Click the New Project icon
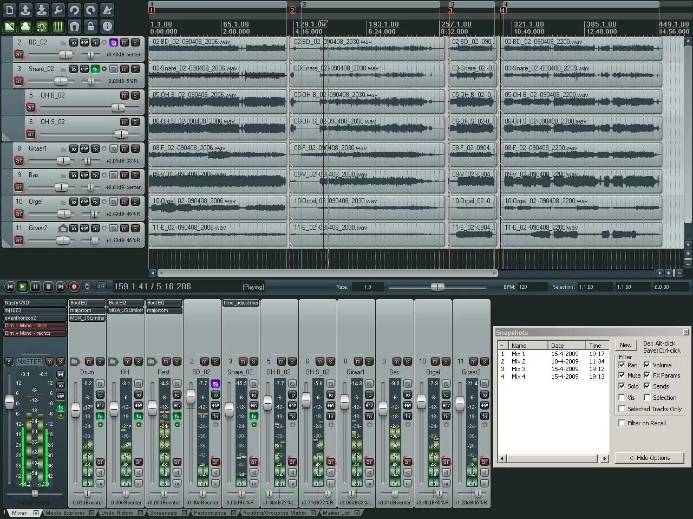This screenshot has width=693, height=519. (x=10, y=10)
